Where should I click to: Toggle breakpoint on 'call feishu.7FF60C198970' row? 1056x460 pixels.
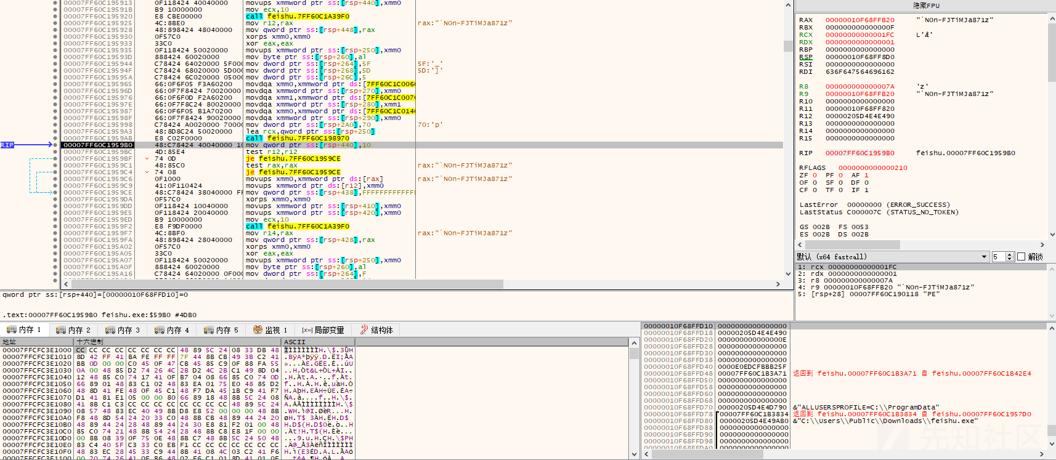55,139
